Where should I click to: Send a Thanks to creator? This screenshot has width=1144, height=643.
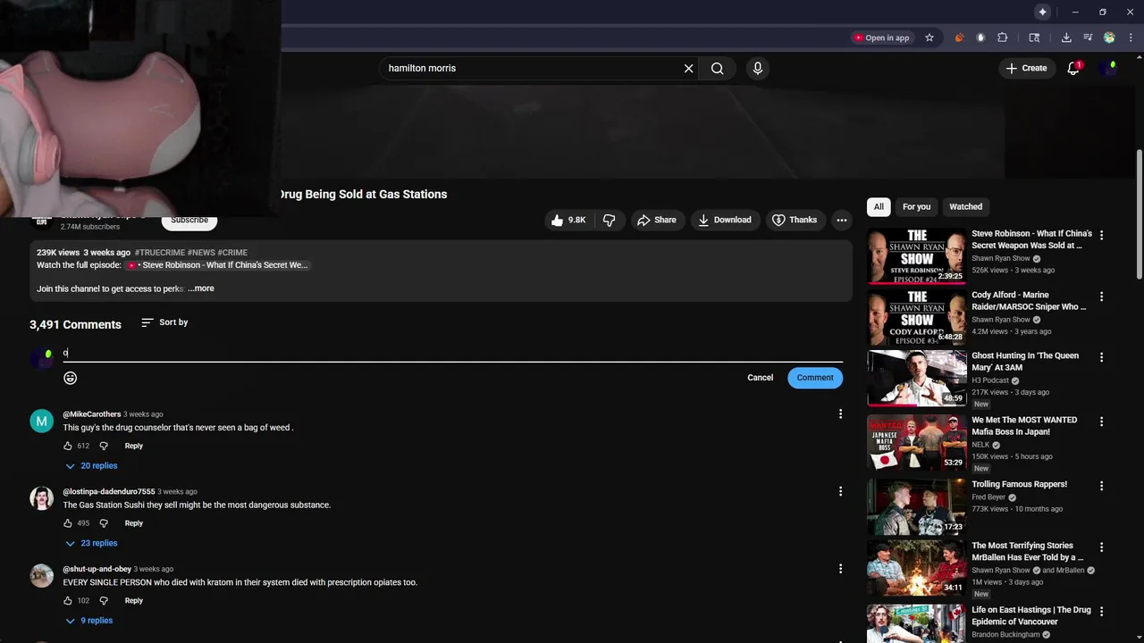pos(795,220)
